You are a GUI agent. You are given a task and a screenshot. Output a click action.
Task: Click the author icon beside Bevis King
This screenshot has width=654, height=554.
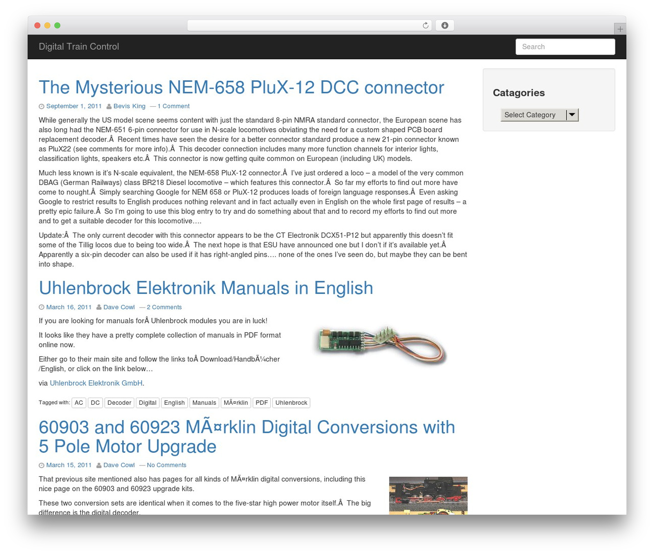point(109,106)
